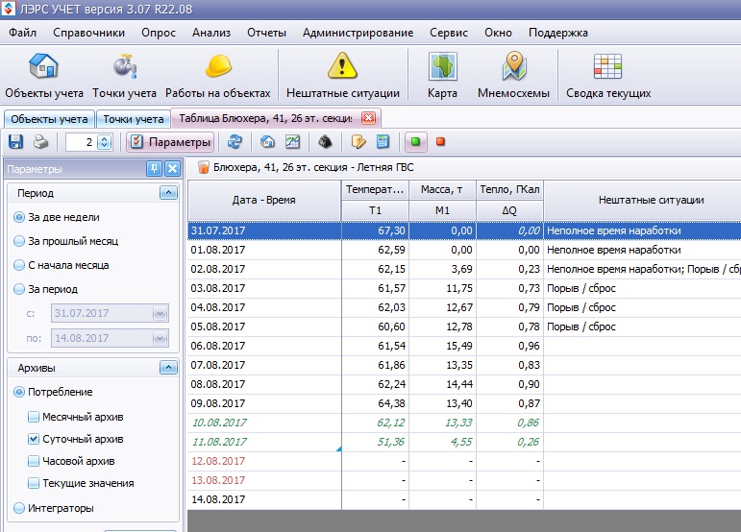741x532 pixels.
Task: Open the Администрирование menu
Action: coord(358,33)
